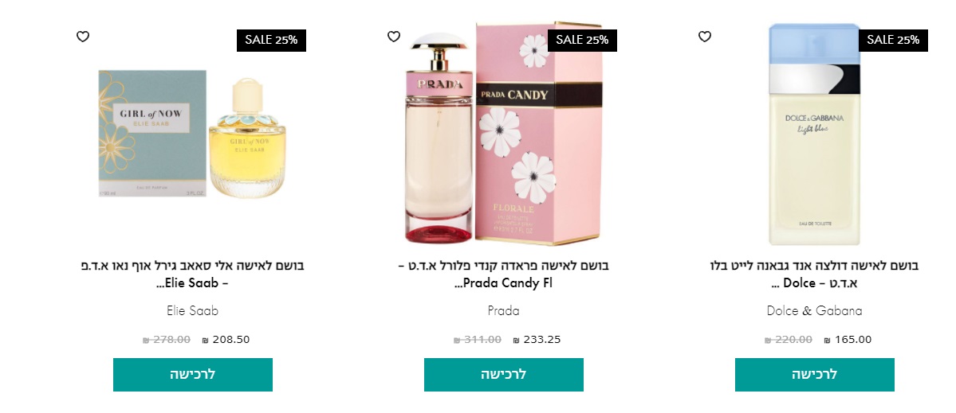This screenshot has height=413, width=956.
Task: Open Prada Candy Fl title link
Action: [504, 275]
